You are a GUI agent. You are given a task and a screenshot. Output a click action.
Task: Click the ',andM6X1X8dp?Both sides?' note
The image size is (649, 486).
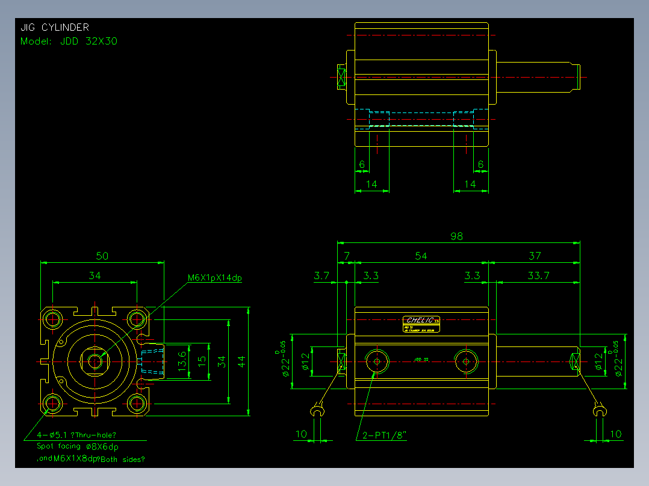(91, 459)
